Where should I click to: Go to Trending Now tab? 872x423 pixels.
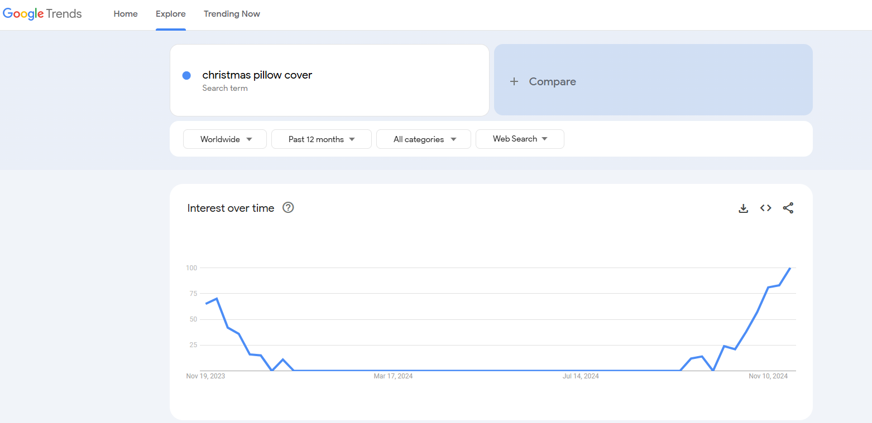click(x=232, y=14)
